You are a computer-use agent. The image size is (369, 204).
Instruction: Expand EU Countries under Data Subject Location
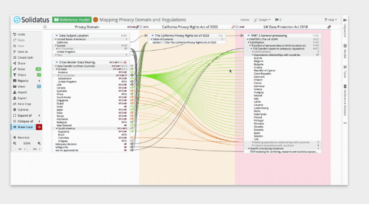click(57, 49)
